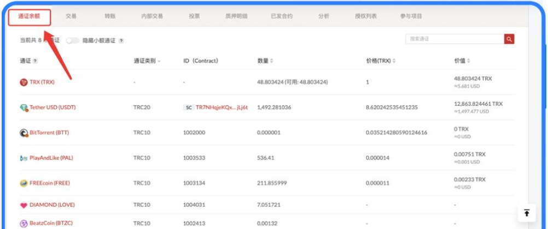Click help icon next to 通证 header

click(35, 61)
